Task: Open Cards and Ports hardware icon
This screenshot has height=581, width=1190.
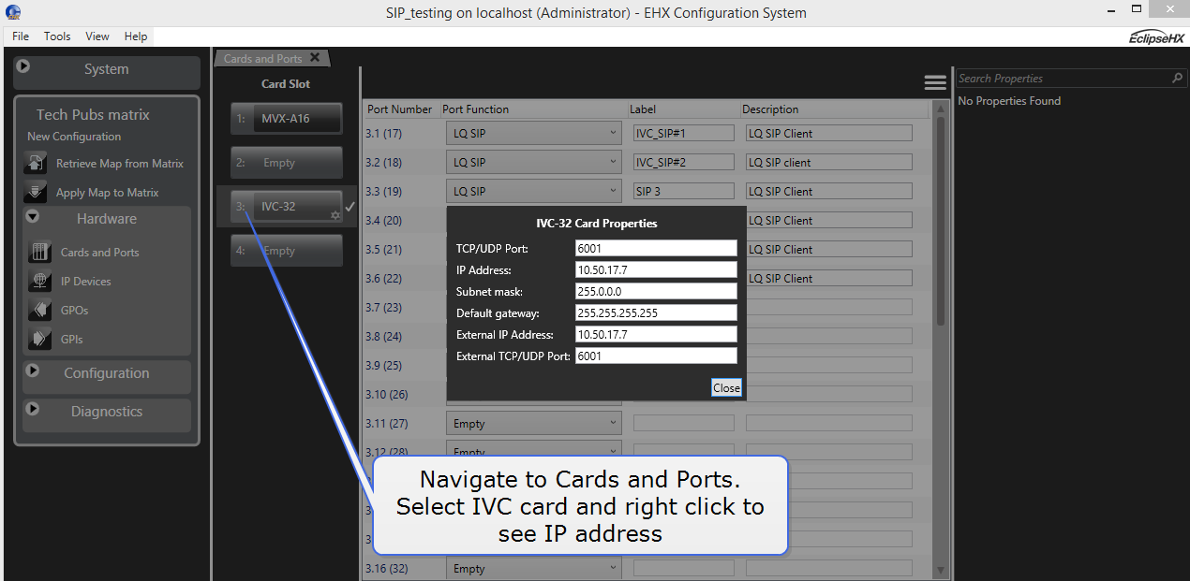Action: [x=40, y=252]
